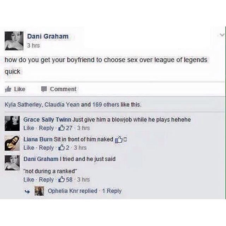The height and width of the screenshot is (226, 226).
Task: Click the reply arrow icon beside Ophelia Knr
Action: tap(27, 191)
